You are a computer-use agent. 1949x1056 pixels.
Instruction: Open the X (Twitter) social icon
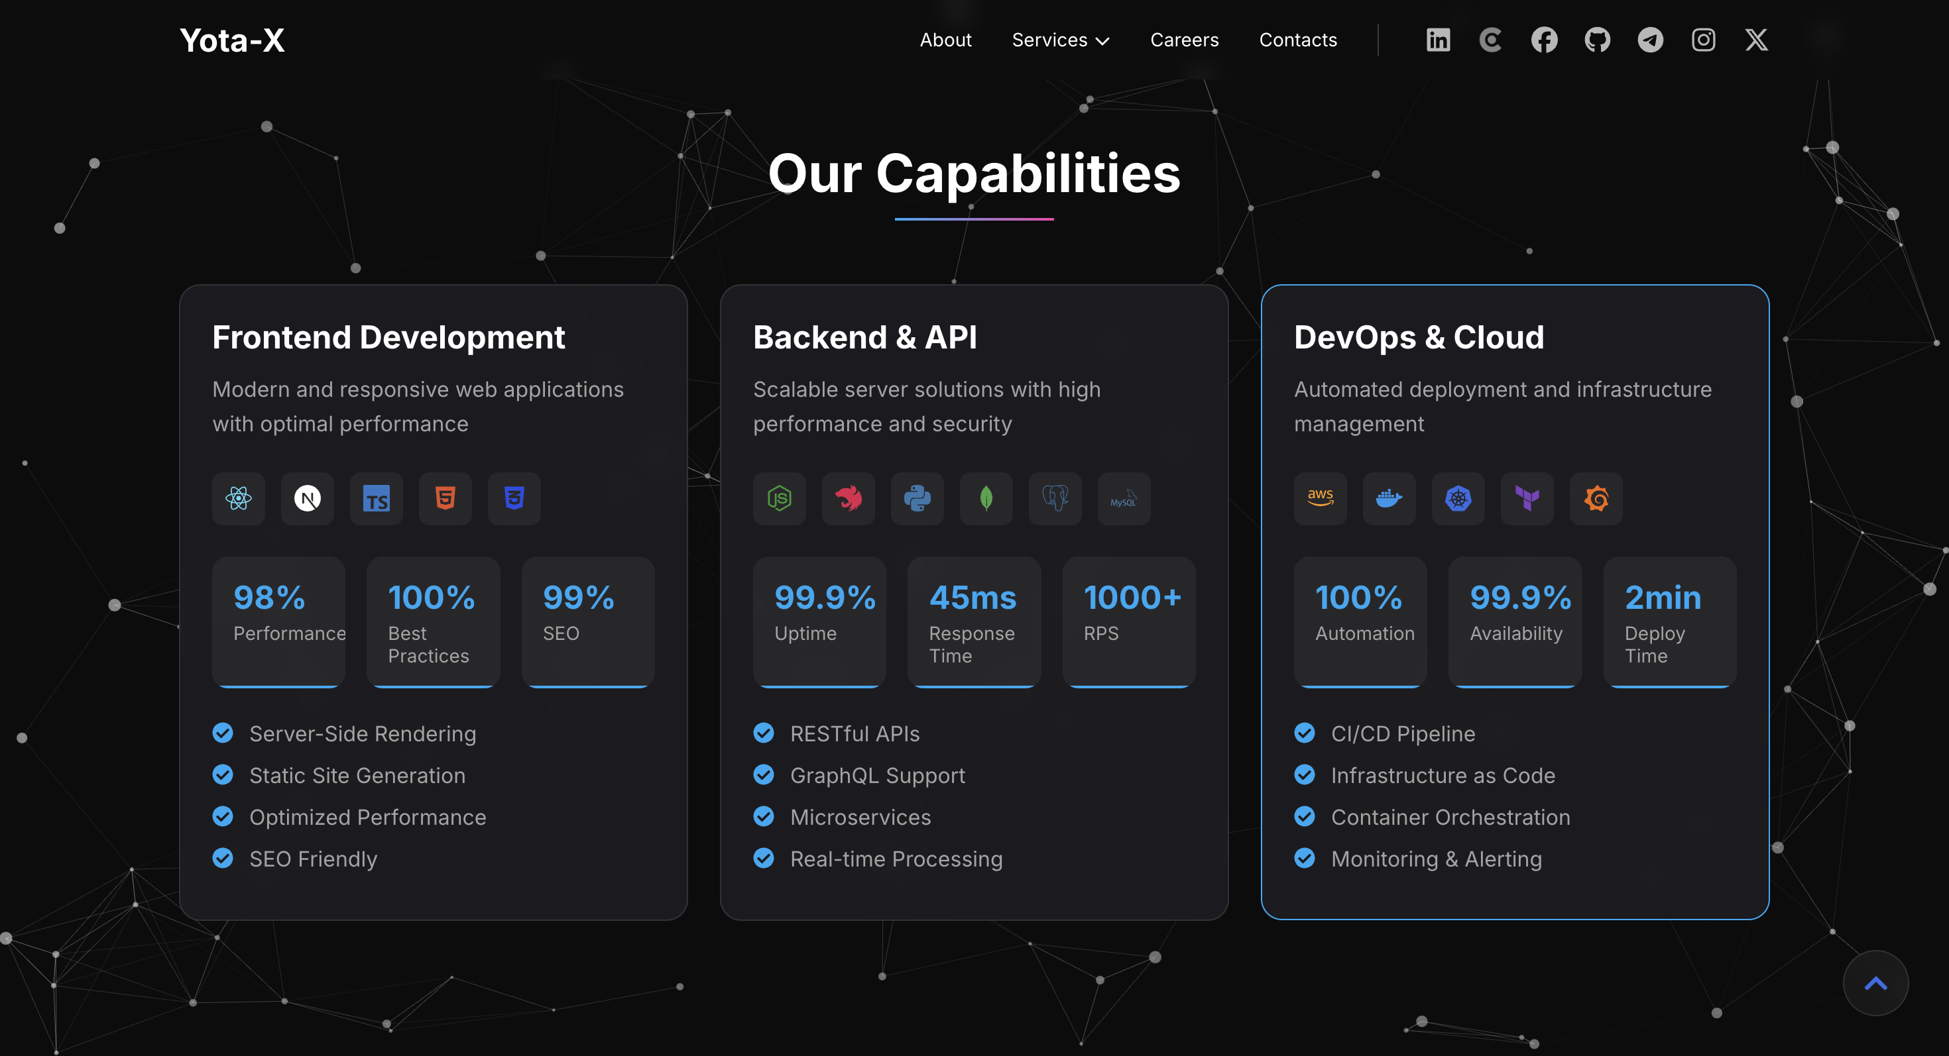click(1756, 40)
